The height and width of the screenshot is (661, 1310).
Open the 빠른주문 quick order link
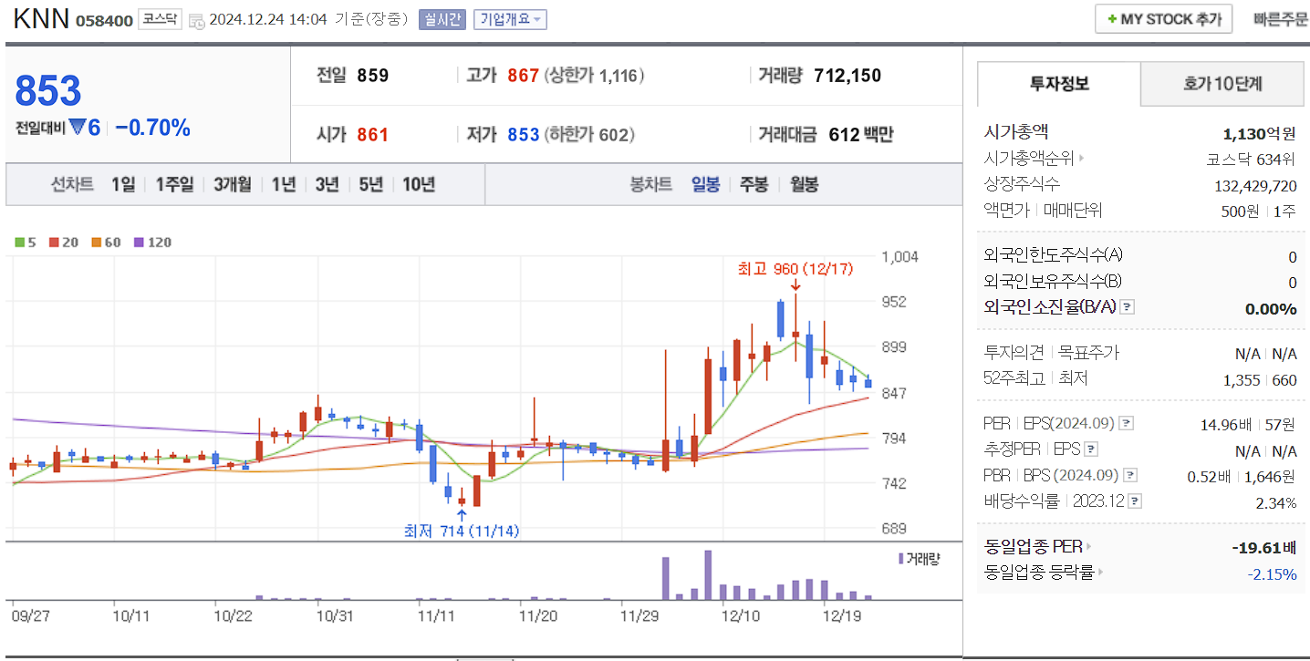(1281, 18)
